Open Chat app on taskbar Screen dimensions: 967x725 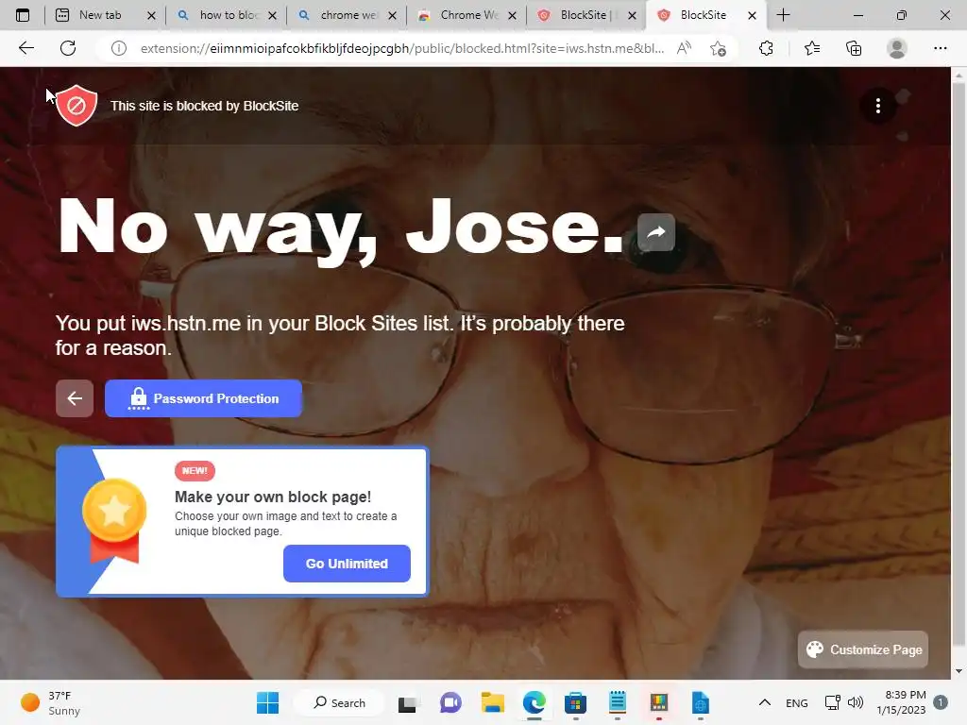coord(450,702)
